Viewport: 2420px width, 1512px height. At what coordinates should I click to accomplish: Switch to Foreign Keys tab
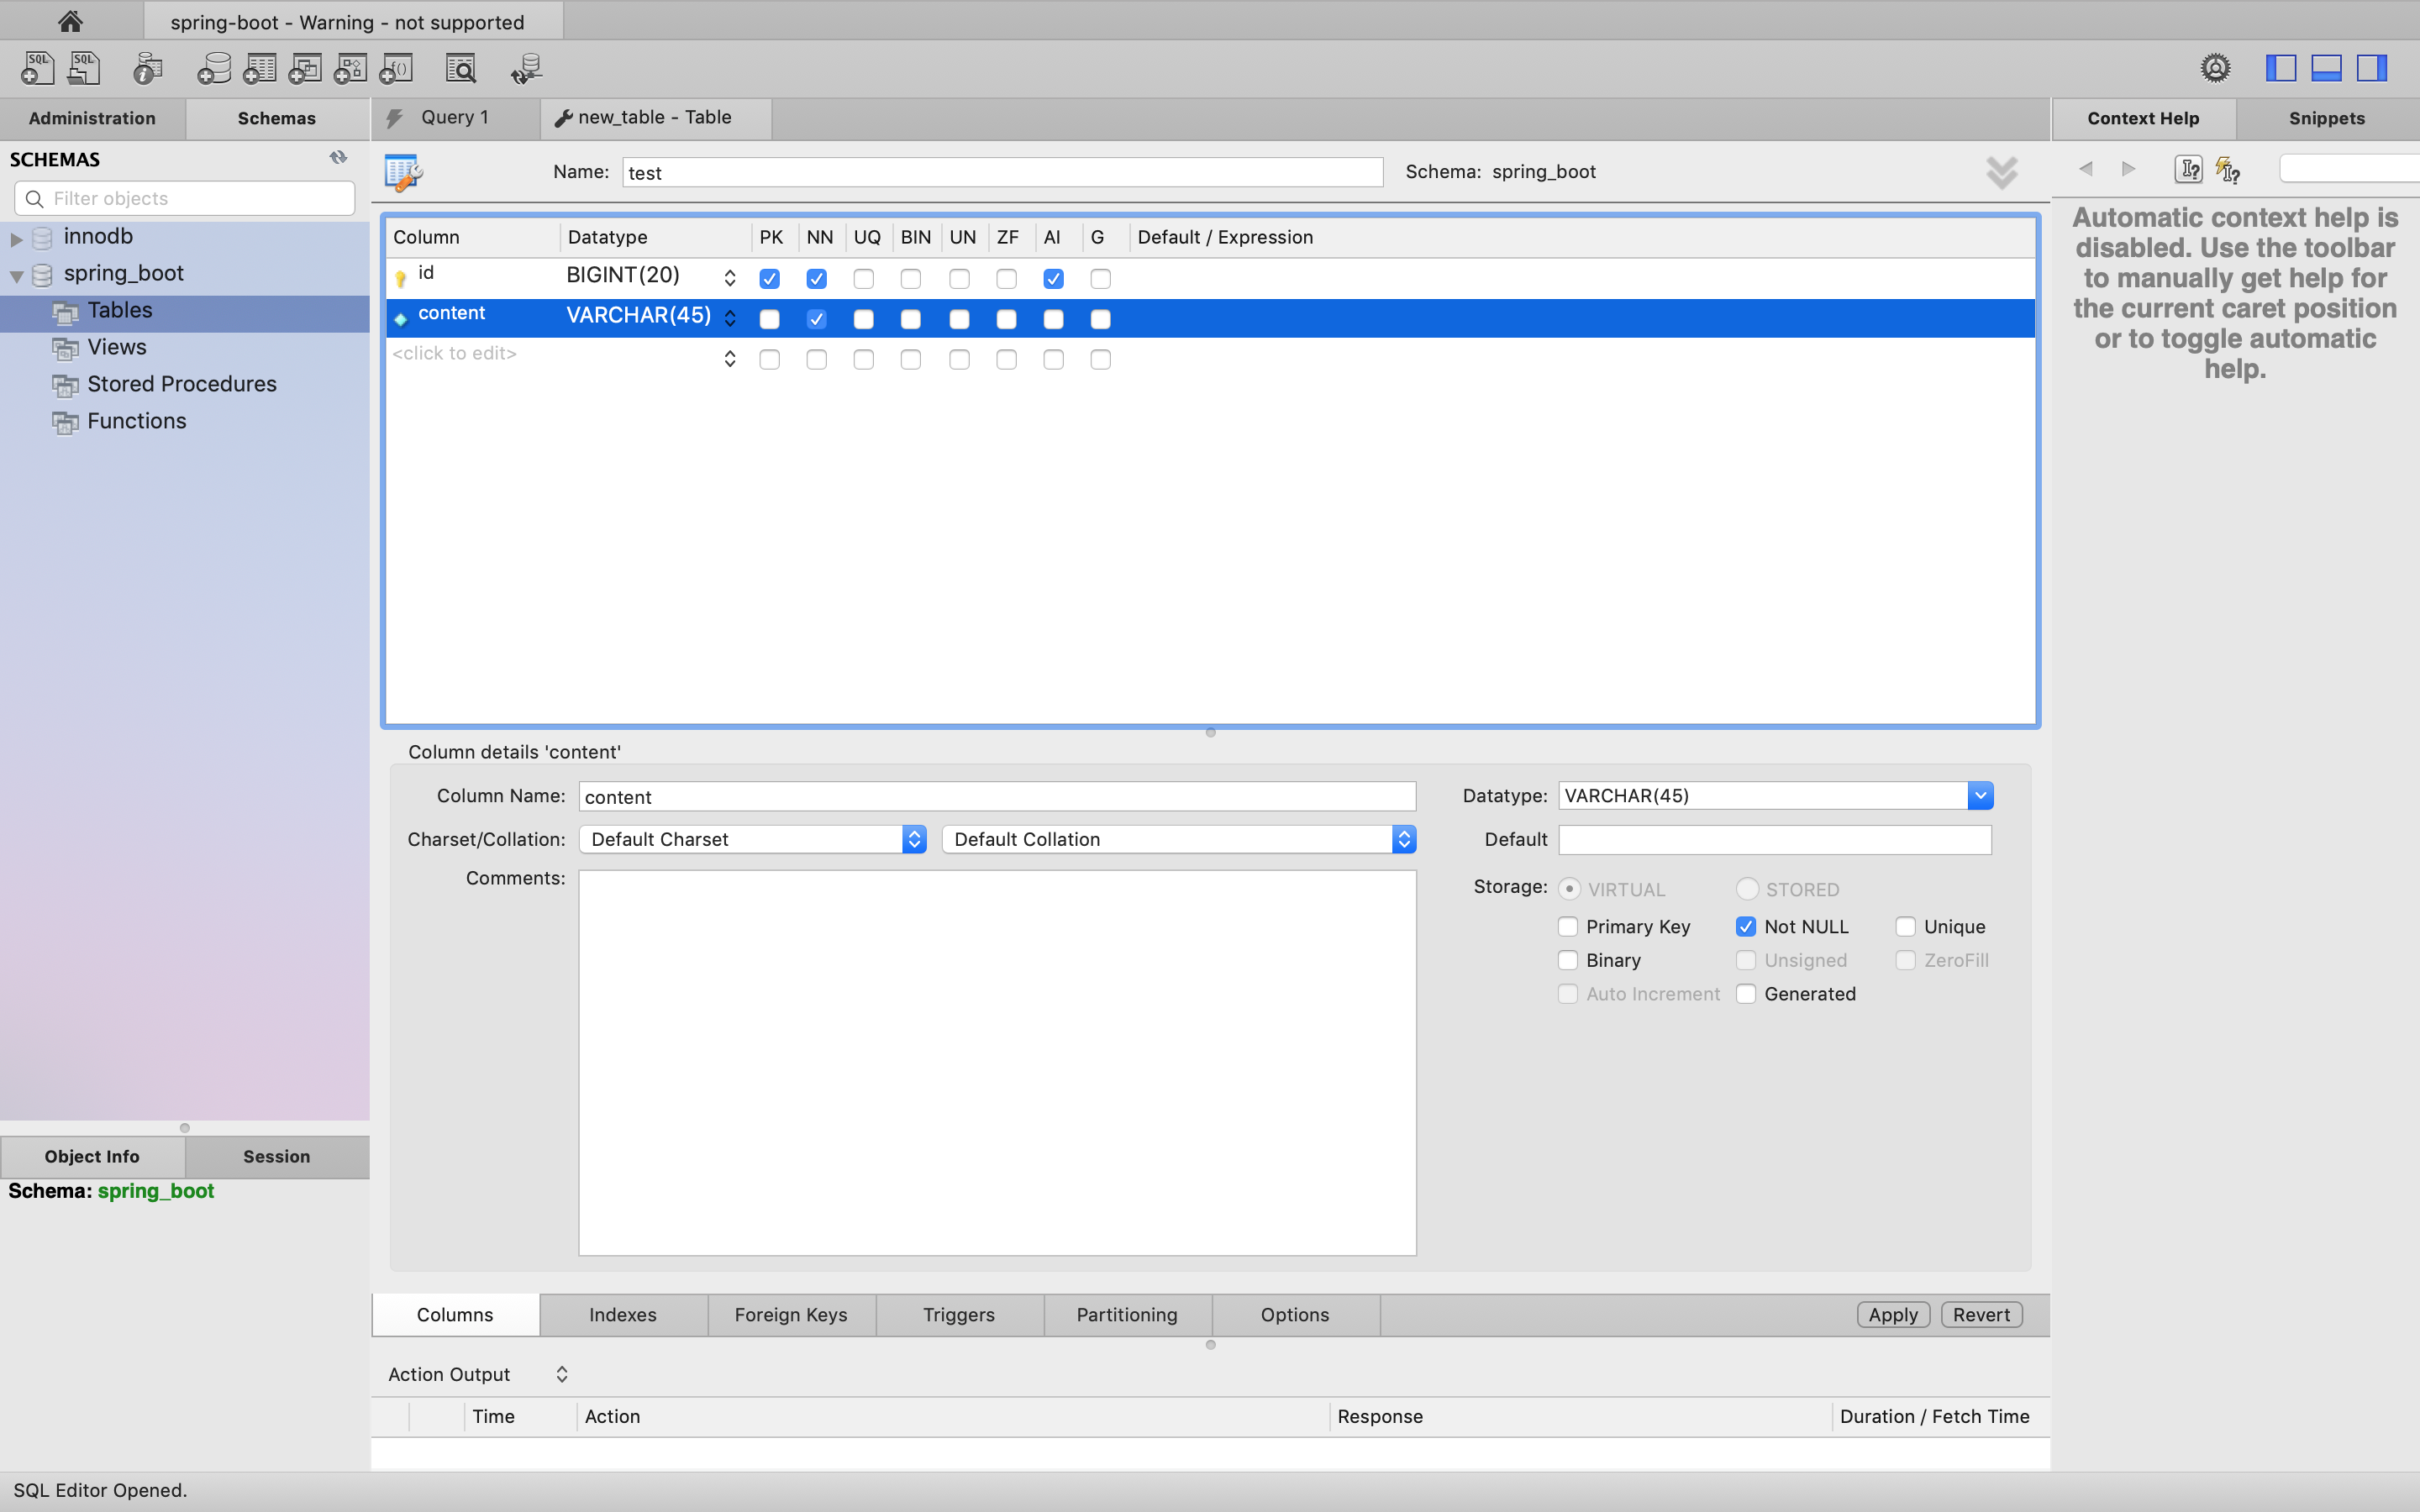click(790, 1314)
